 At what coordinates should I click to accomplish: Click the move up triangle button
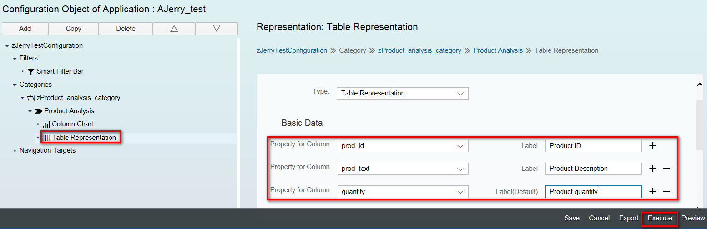click(x=174, y=29)
